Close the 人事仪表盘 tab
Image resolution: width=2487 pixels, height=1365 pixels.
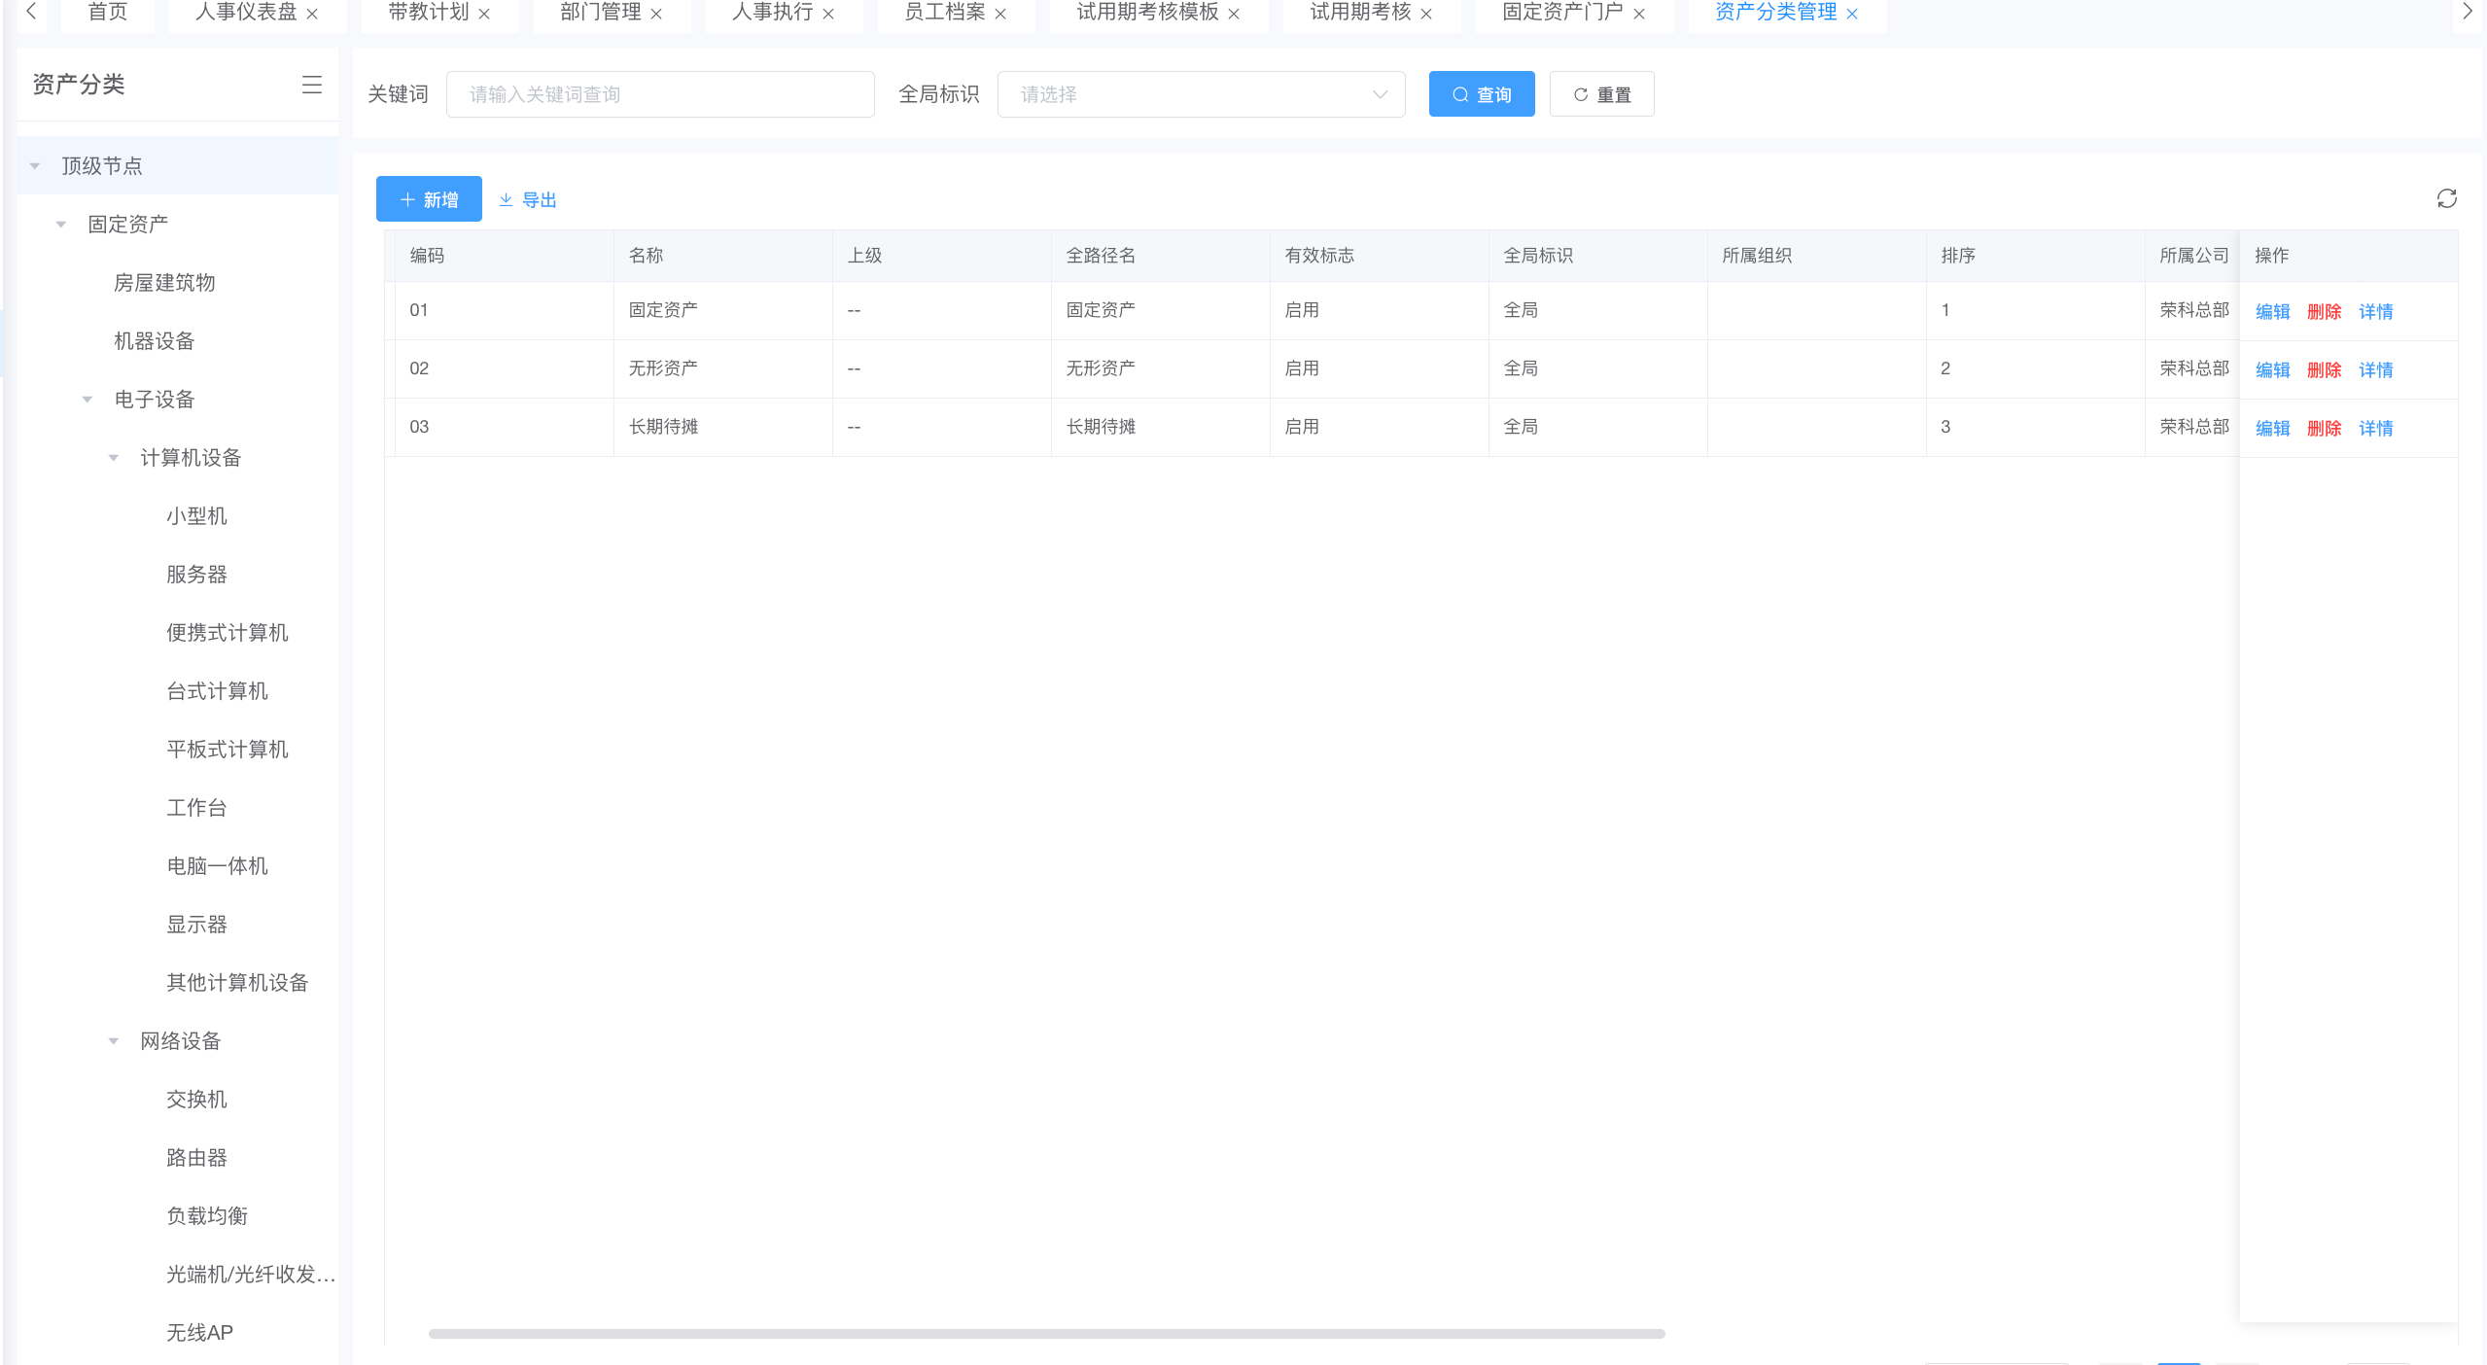tap(312, 14)
